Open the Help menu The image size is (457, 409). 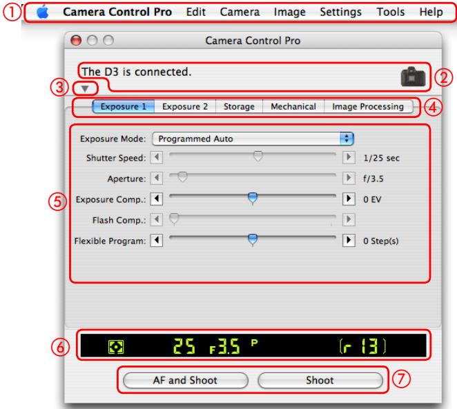tap(431, 12)
